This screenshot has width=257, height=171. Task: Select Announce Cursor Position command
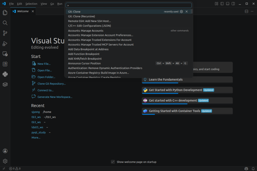coord(129,63)
